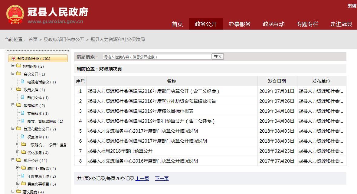Open 2018年度部门决算公开(含三公经费) document
Image resolution: width=357 pixels, height=194 pixels.
(153, 91)
